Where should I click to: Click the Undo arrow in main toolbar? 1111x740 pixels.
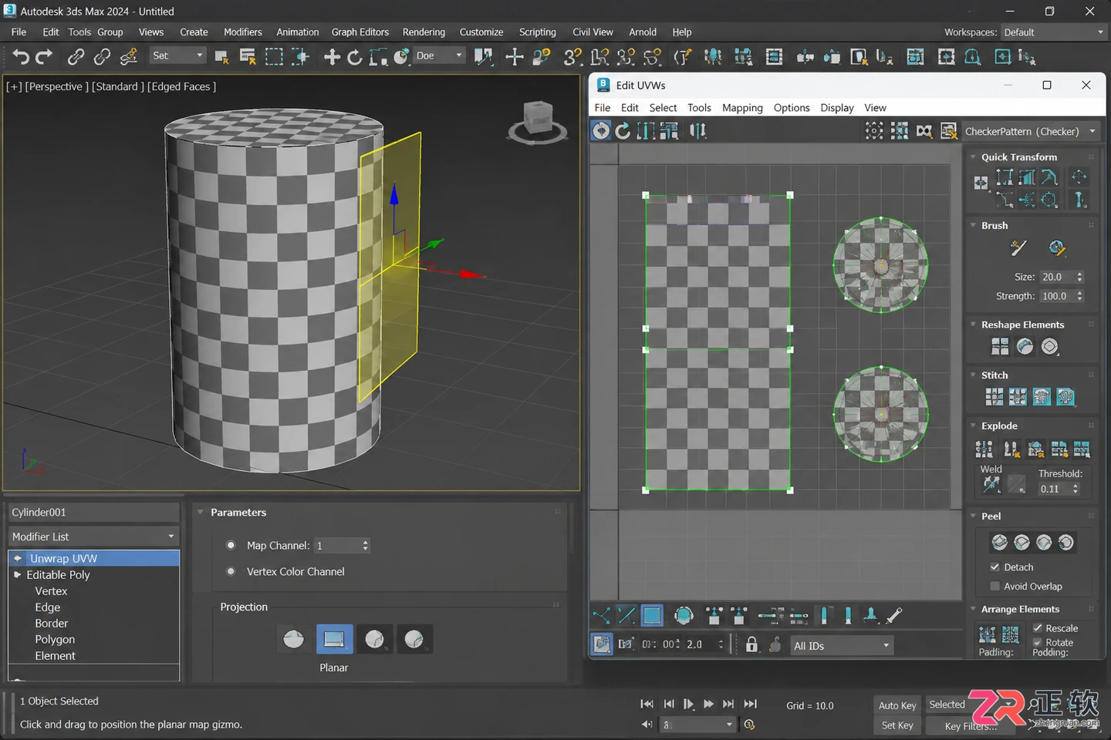click(x=21, y=56)
